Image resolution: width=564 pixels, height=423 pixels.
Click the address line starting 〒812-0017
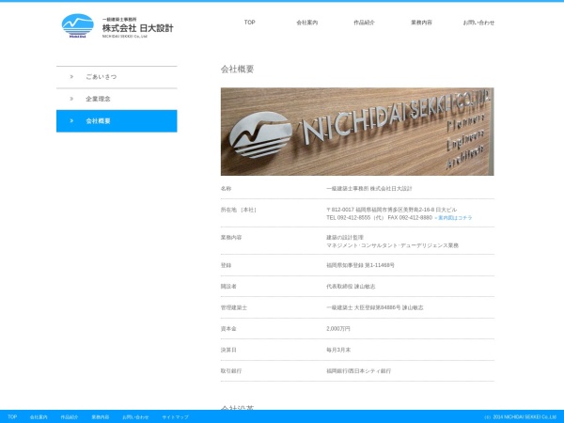[391, 210]
